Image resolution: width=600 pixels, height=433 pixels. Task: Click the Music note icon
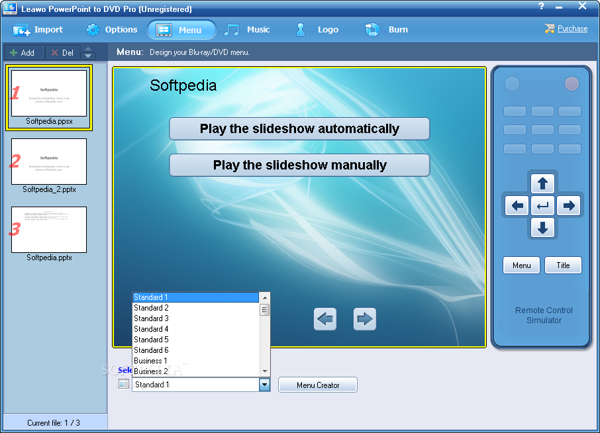click(x=231, y=30)
